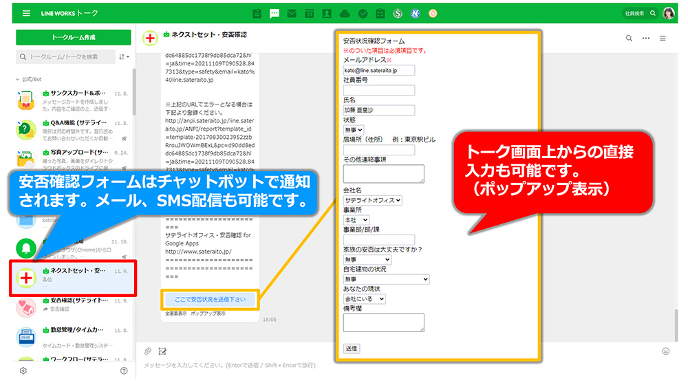Click the LINE WORKS トーク logo text
The image size is (688, 385).
69,13
